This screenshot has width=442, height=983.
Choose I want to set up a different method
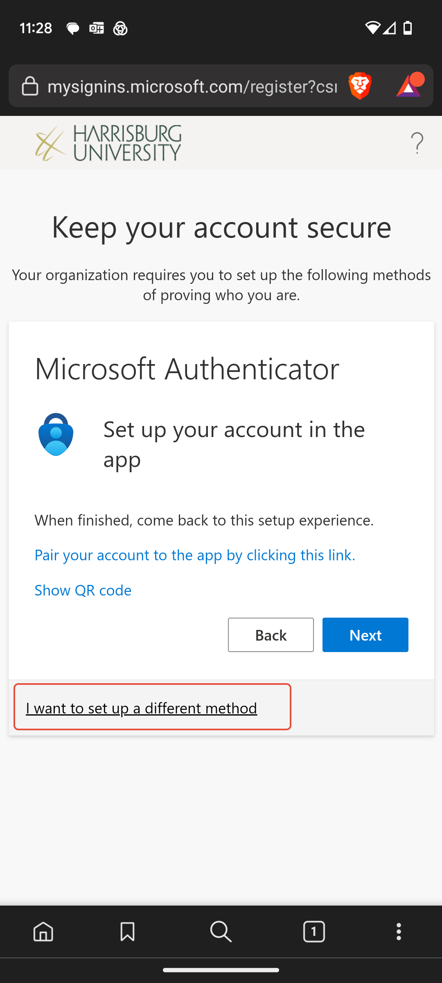(142, 708)
